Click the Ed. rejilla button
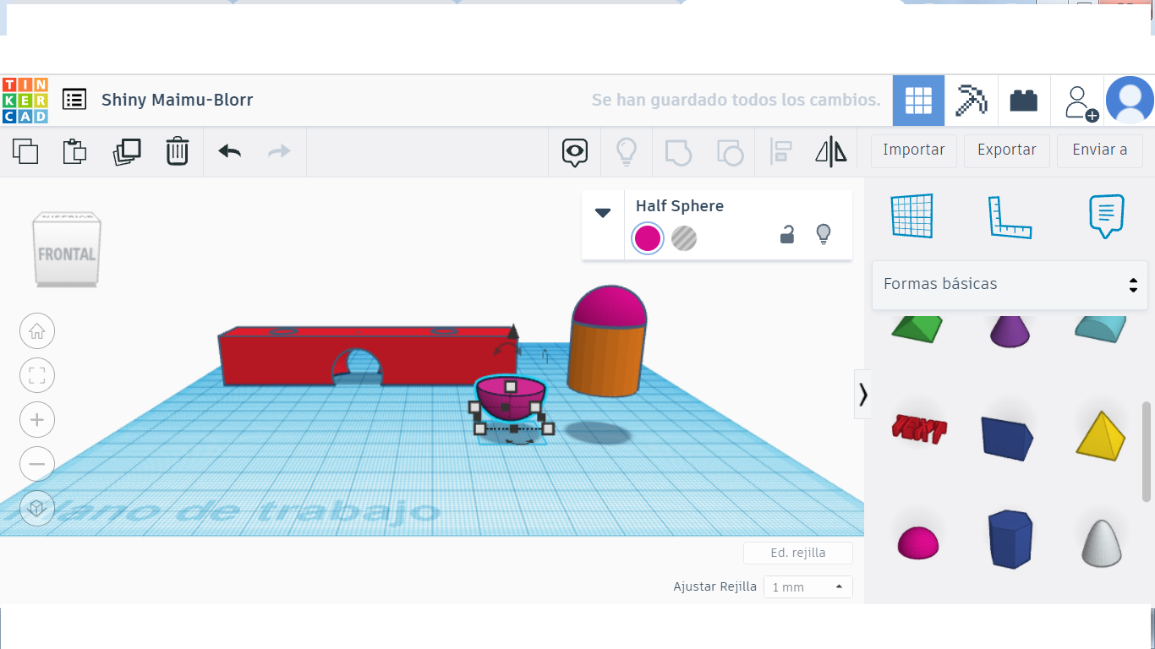Screen dimensions: 1155x649 tap(798, 553)
